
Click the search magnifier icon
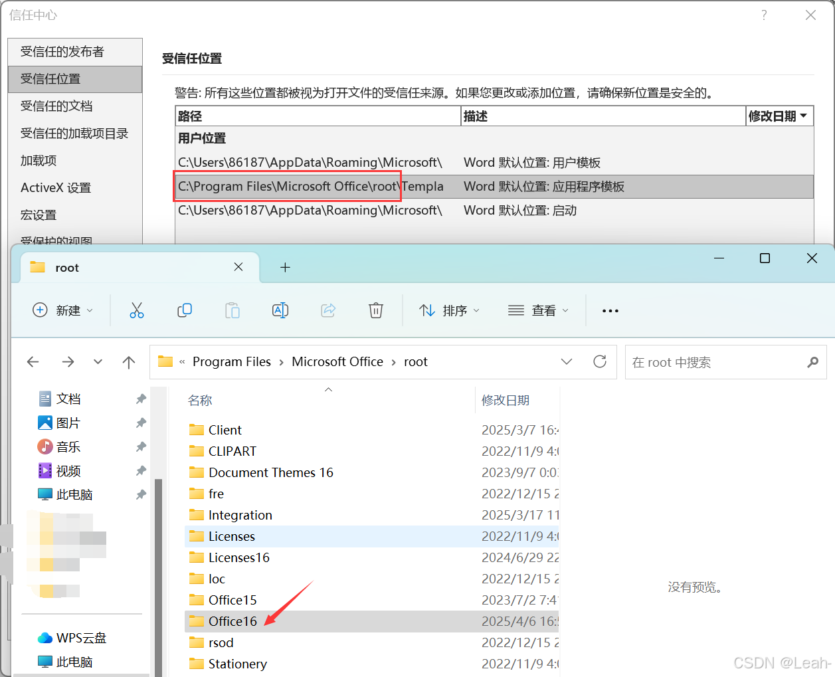point(813,362)
